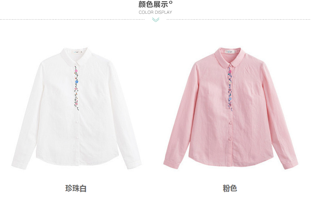Click floral embroidery on the white shirt

76,88
